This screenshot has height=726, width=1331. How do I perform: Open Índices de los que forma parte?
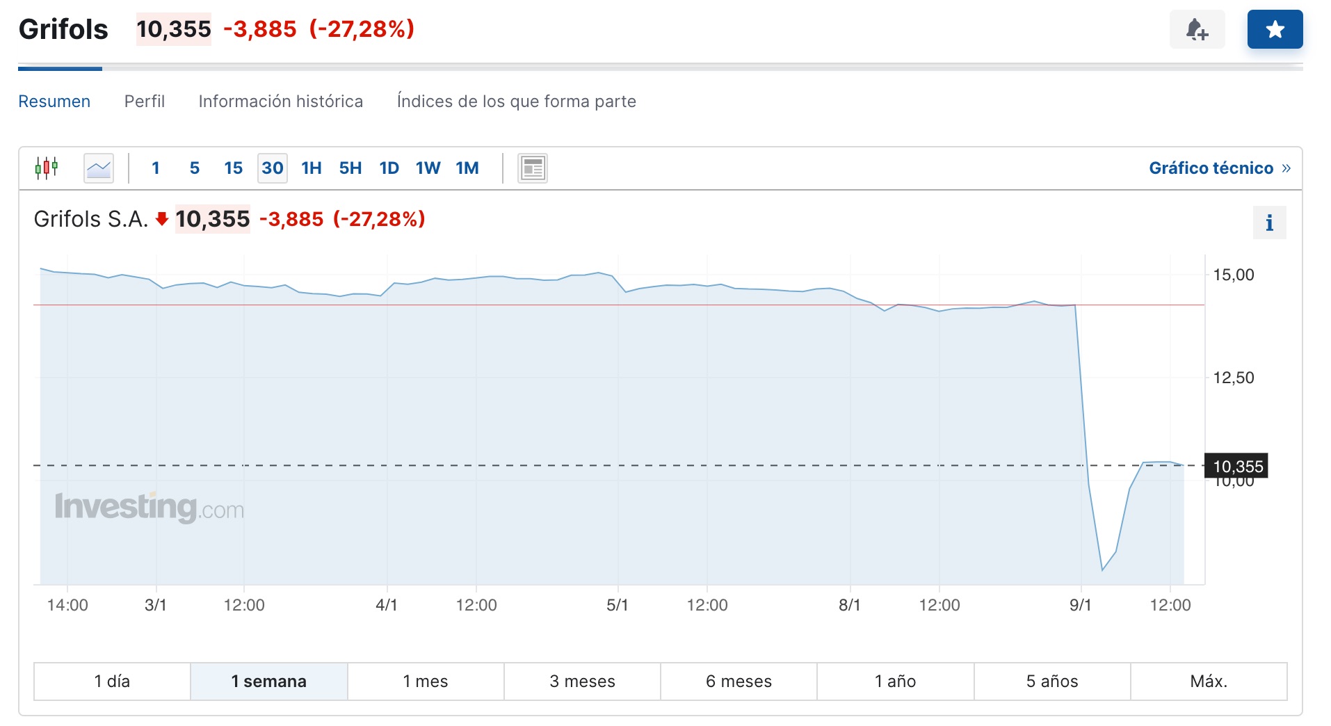tap(517, 102)
